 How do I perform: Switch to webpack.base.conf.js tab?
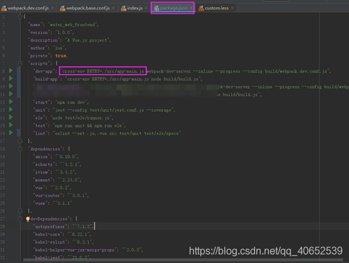pyautogui.click(x=88, y=8)
